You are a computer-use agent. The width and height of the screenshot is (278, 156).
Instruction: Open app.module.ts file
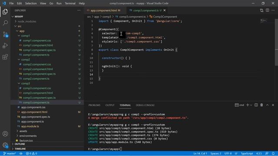[30, 126]
